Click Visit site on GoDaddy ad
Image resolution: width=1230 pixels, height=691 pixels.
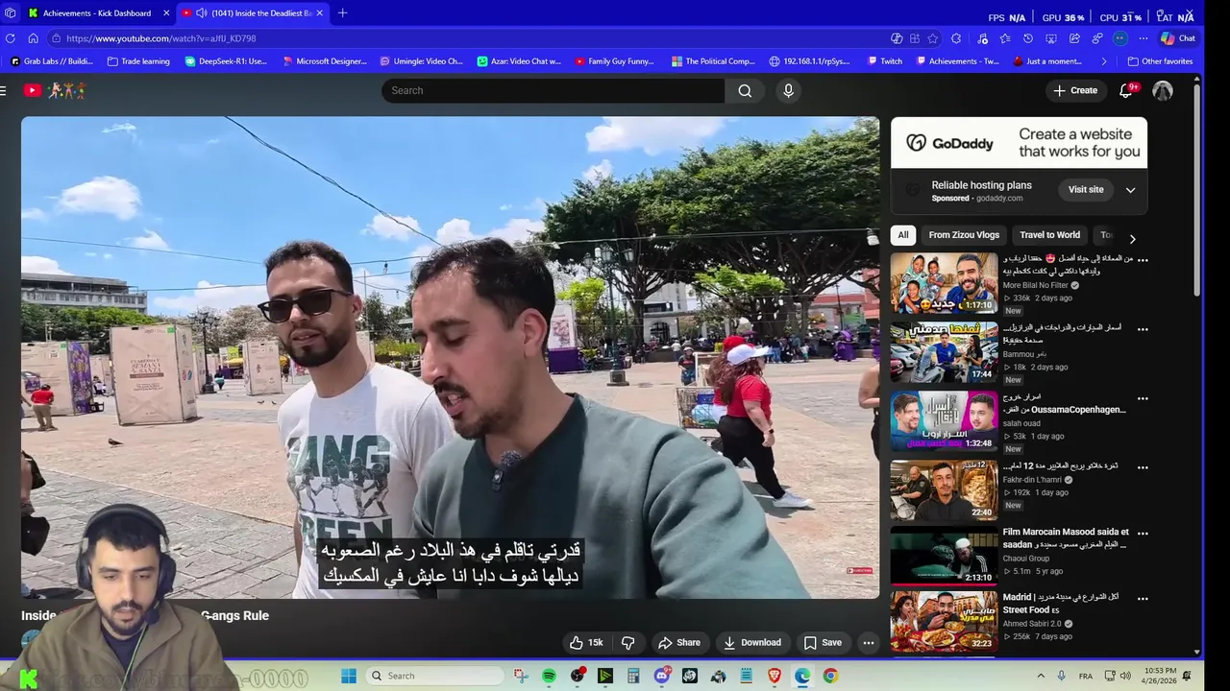click(x=1086, y=190)
